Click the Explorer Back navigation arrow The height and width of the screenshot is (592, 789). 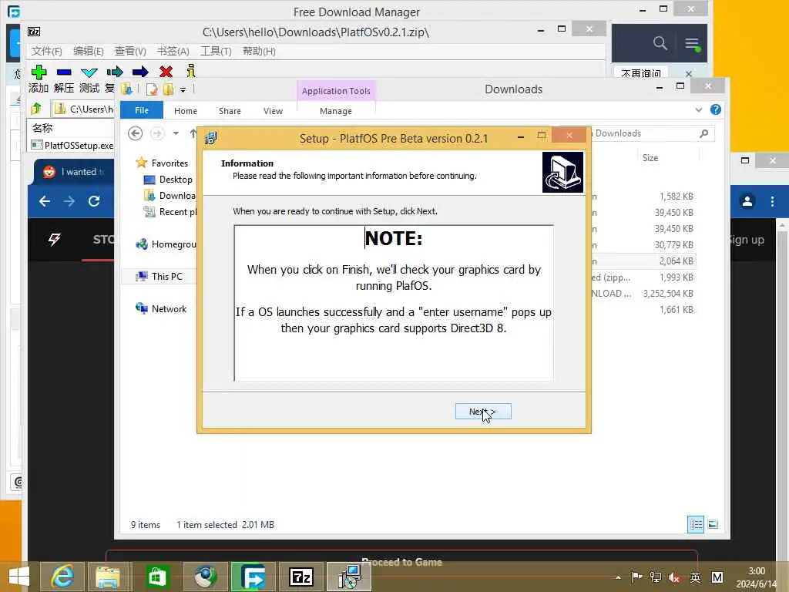click(136, 133)
